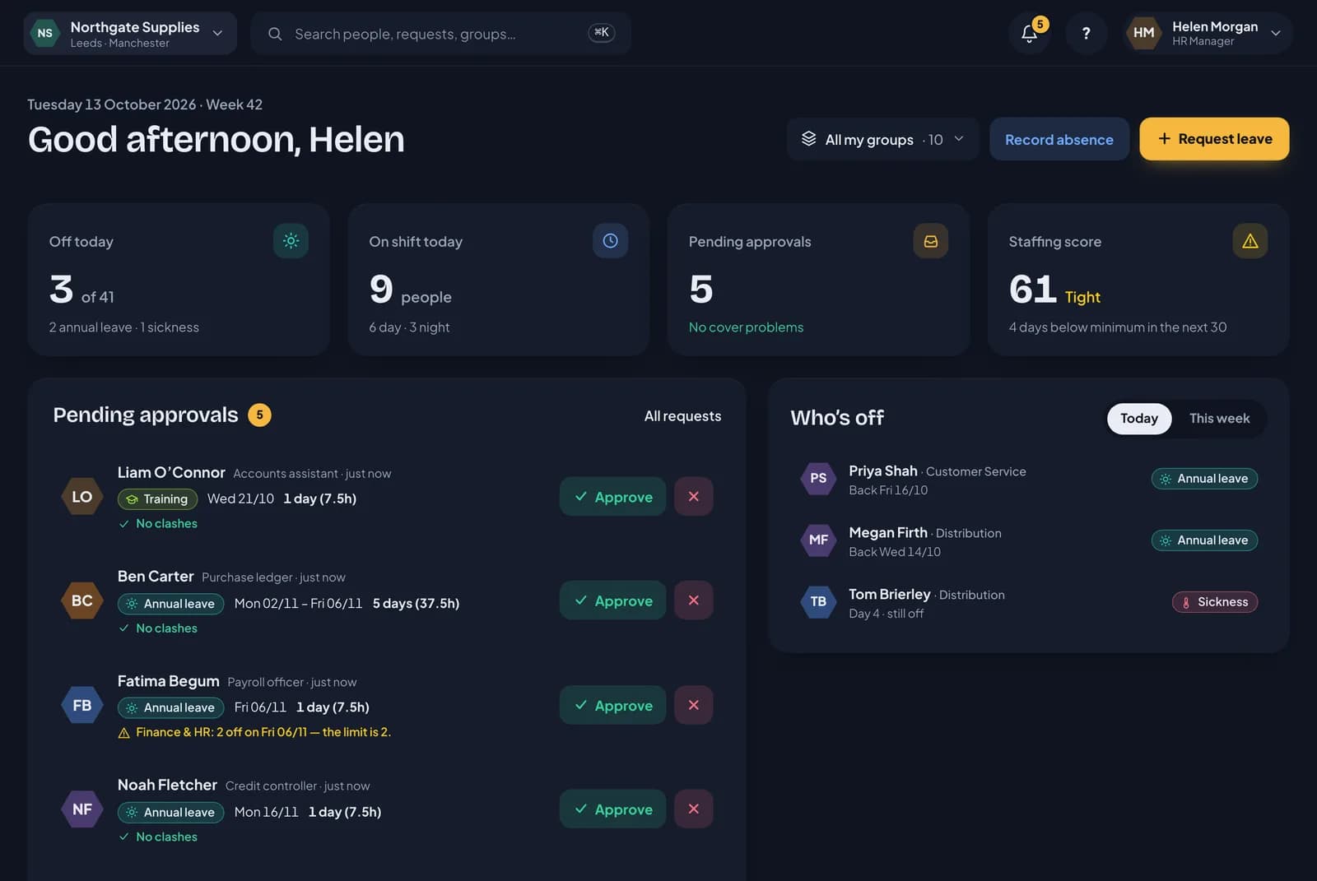Viewport: 1317px width, 881px height.
Task: Click the 4 days below minimum text
Action: point(1117,327)
